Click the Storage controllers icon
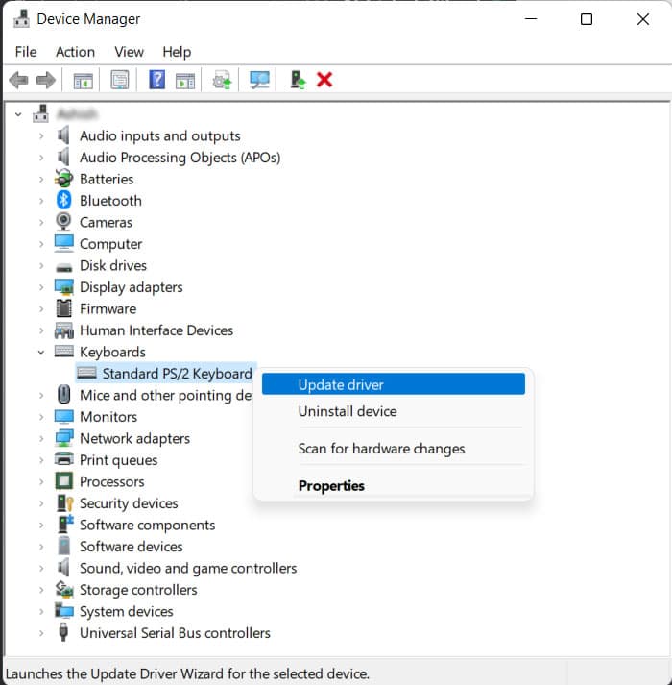This screenshot has width=672, height=685. [64, 589]
